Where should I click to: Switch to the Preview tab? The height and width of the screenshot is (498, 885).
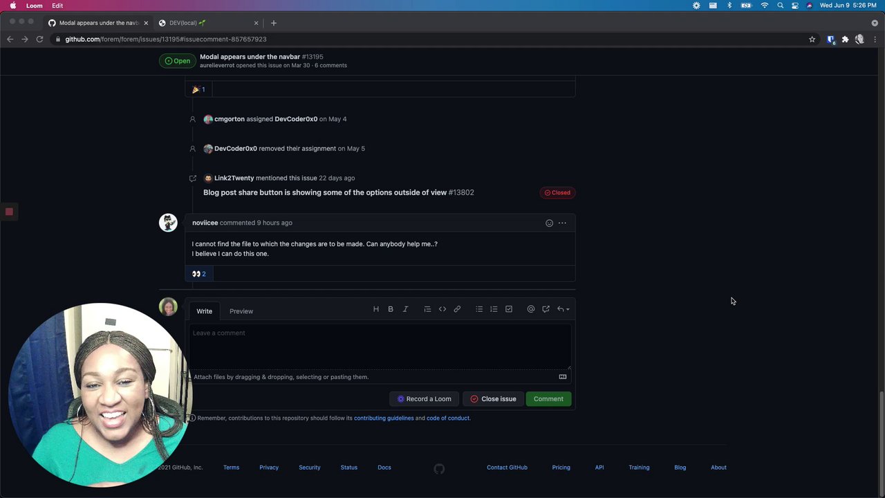coord(241,311)
